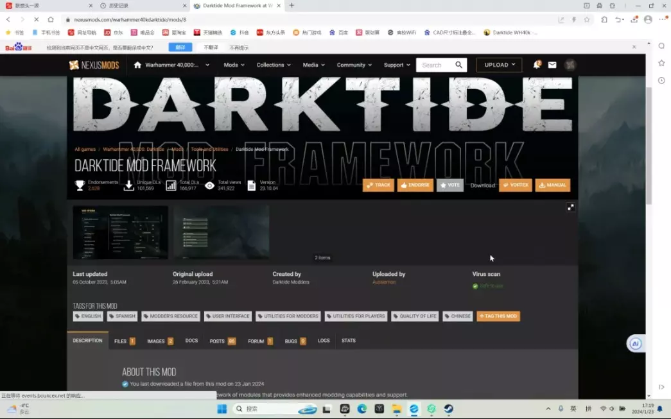Switch to the Logs tab

(x=324, y=341)
